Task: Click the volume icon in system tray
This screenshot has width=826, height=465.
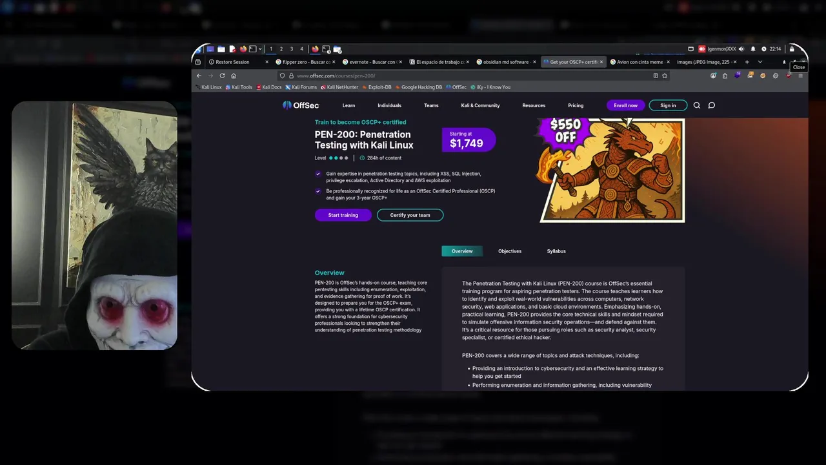Action: [741, 49]
